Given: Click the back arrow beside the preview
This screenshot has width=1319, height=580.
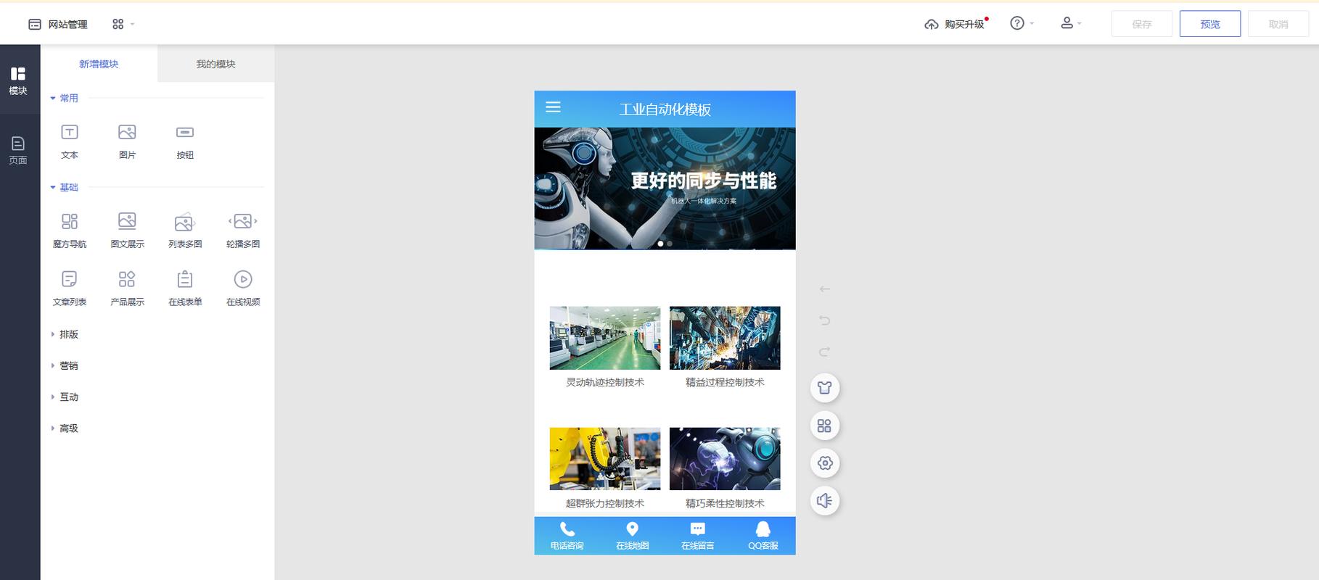Looking at the screenshot, I should coord(825,289).
